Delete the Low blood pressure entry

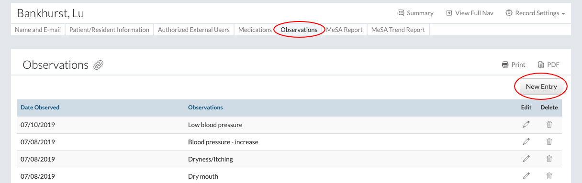549,125
